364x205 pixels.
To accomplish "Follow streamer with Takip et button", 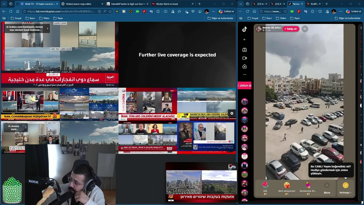I will click(x=290, y=29).
